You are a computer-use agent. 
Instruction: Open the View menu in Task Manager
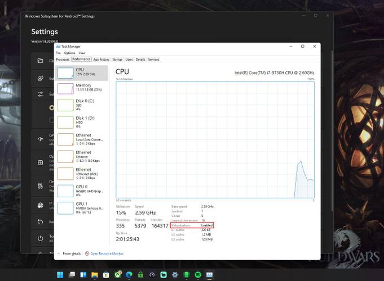point(82,53)
